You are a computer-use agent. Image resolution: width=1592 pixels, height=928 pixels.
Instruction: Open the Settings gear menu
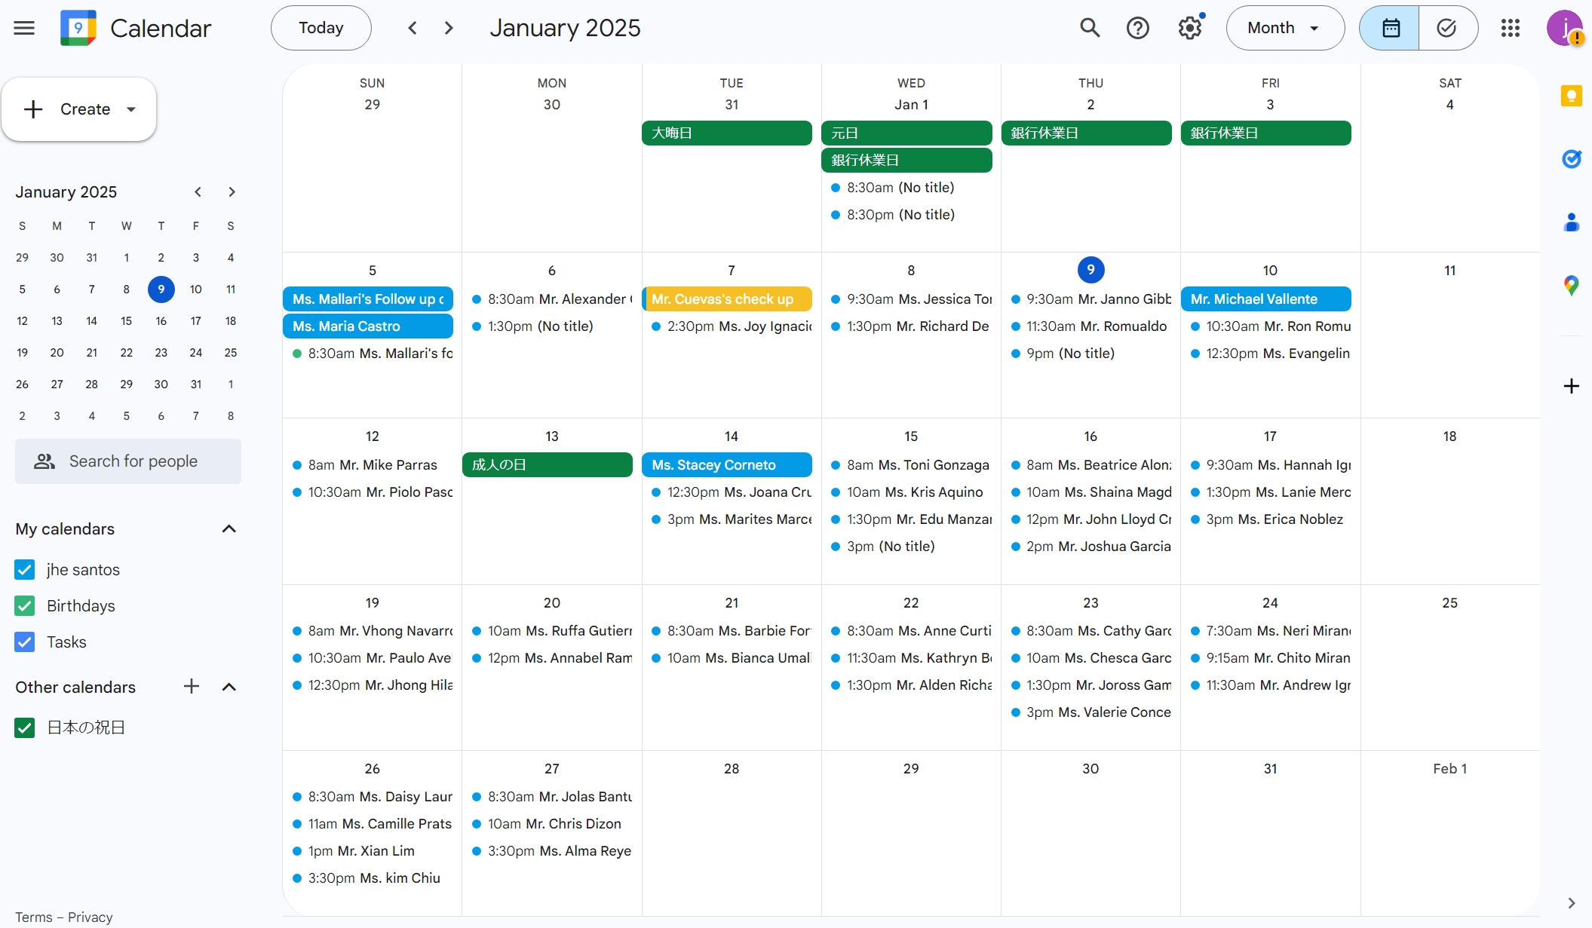click(x=1189, y=28)
